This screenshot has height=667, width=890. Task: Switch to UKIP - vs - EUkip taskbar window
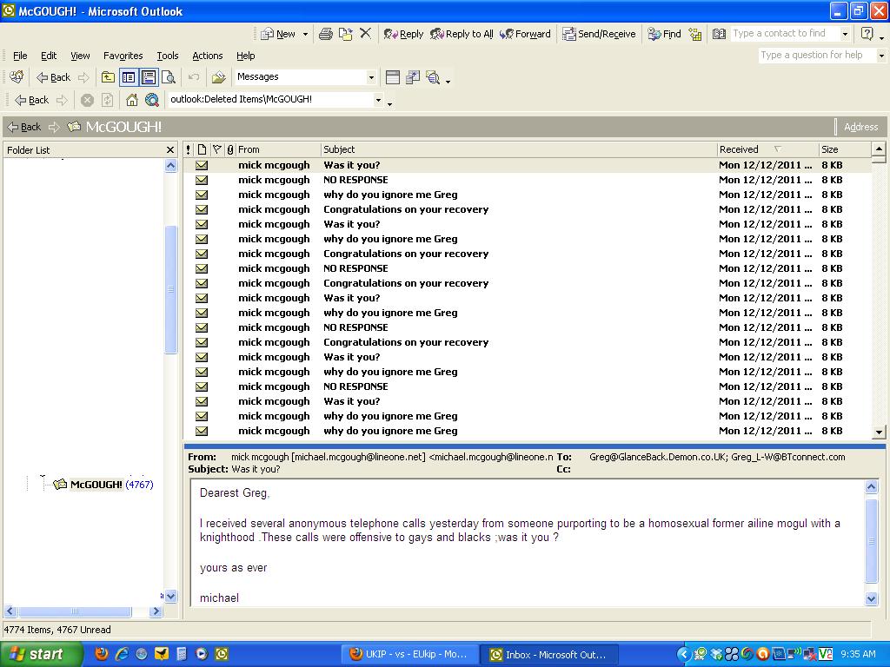click(x=410, y=655)
